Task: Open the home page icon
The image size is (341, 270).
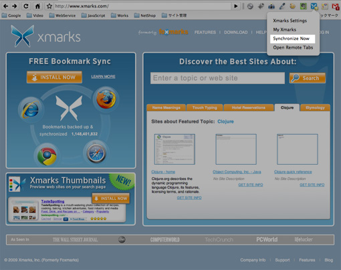Action: [x=37, y=6]
